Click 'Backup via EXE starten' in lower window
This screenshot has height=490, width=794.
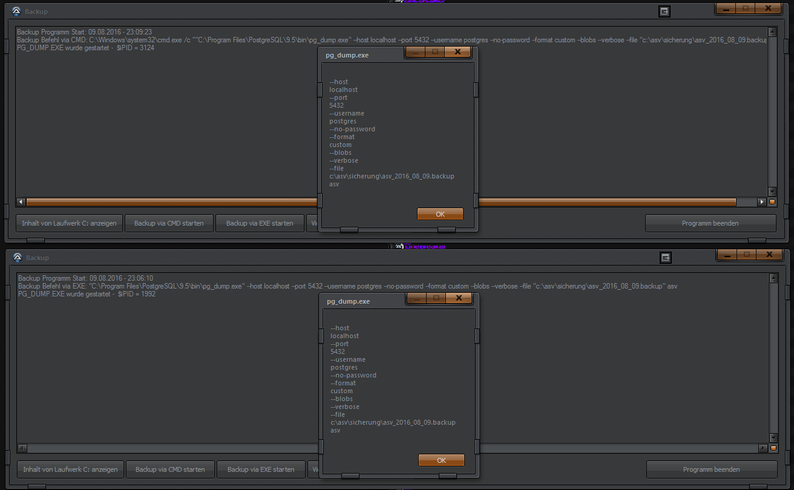261,469
